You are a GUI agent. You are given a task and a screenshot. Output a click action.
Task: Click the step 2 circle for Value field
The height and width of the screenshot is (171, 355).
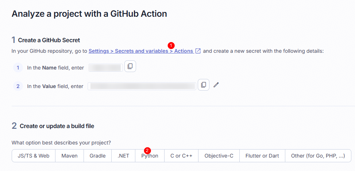click(18, 86)
